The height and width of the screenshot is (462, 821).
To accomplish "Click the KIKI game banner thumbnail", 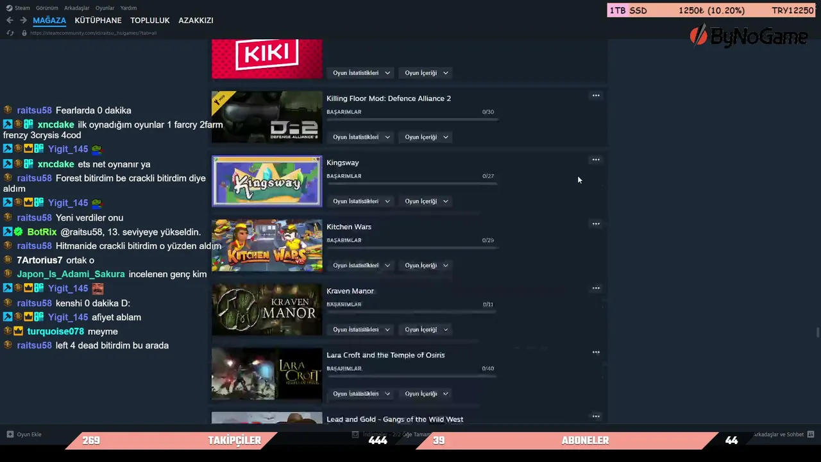I will pos(267,59).
